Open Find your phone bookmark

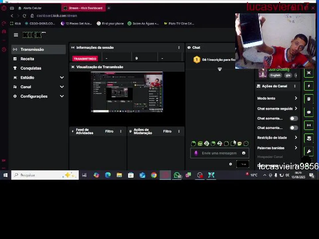[x=110, y=24]
